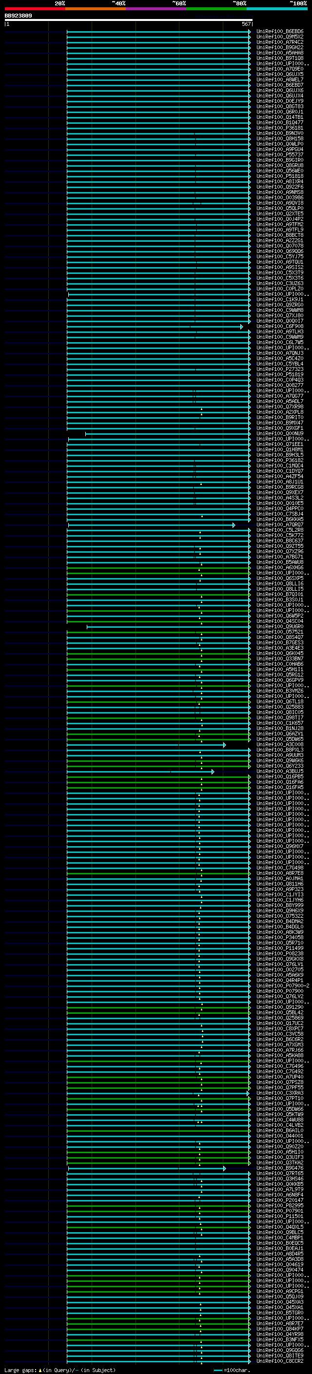Click the truncated alignment arrowhead for C6F908
The image size is (312, 1374).
(x=242, y=327)
